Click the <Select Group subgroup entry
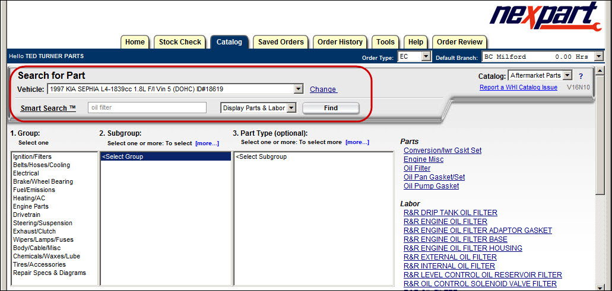The height and width of the screenshot is (291, 612). (x=166, y=156)
